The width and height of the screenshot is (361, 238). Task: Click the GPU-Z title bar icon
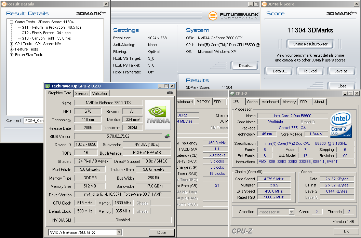(48, 86)
